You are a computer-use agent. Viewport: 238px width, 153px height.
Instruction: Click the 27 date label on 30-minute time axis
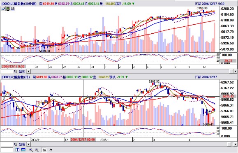click(65, 67)
